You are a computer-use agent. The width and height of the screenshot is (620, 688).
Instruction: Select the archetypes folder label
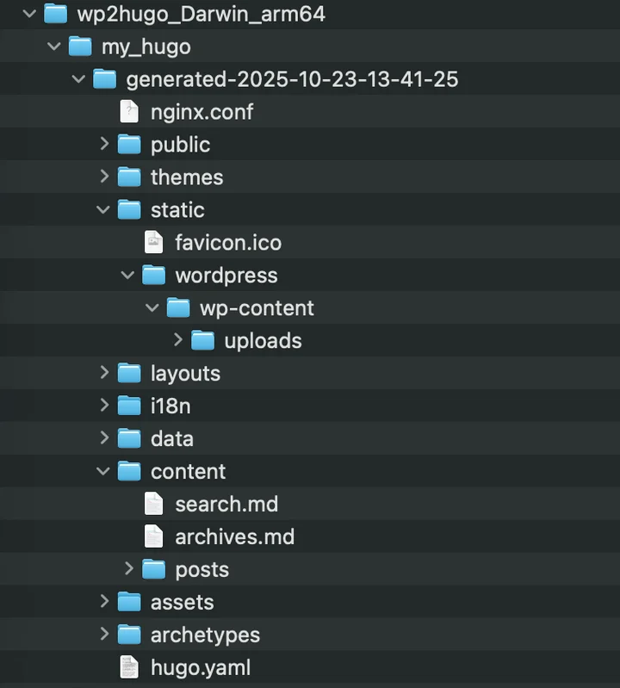[205, 635]
